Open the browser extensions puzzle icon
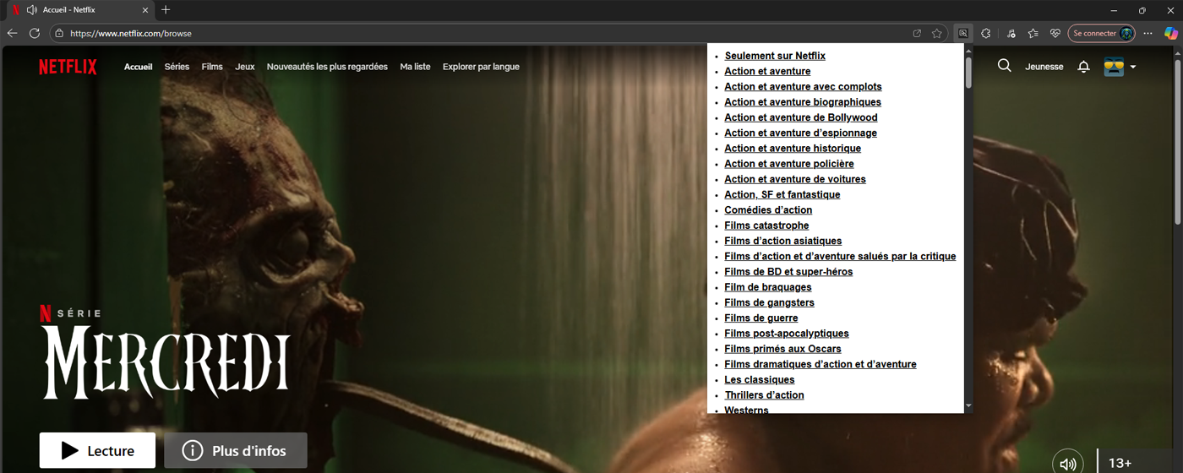 pyautogui.click(x=985, y=34)
